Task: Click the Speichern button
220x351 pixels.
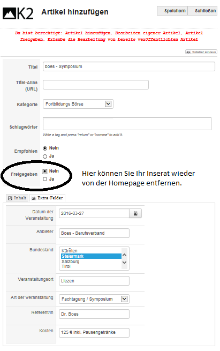Action: (x=172, y=11)
